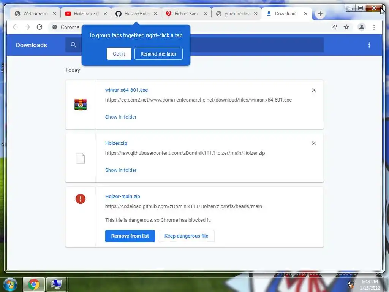Close the Holzer GitHub tab

coord(155,14)
